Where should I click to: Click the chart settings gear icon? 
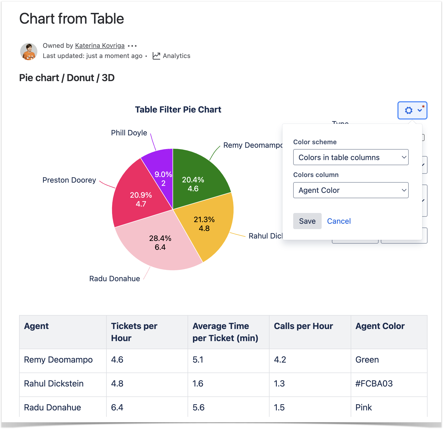(408, 110)
